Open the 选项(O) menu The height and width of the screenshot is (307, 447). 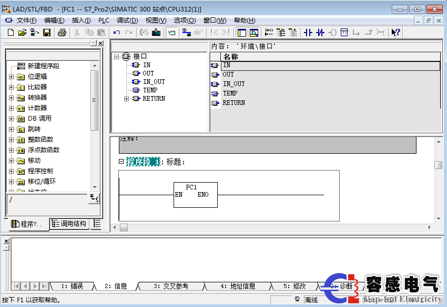coord(185,20)
